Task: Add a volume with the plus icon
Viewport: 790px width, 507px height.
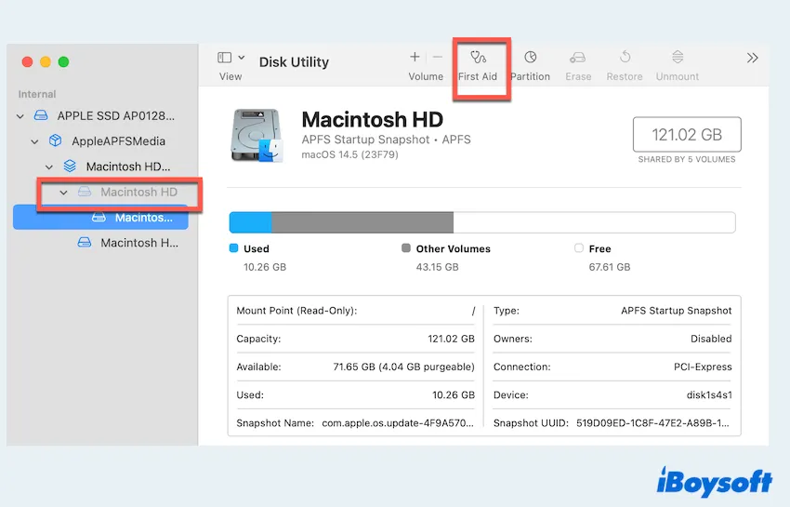Action: [415, 57]
